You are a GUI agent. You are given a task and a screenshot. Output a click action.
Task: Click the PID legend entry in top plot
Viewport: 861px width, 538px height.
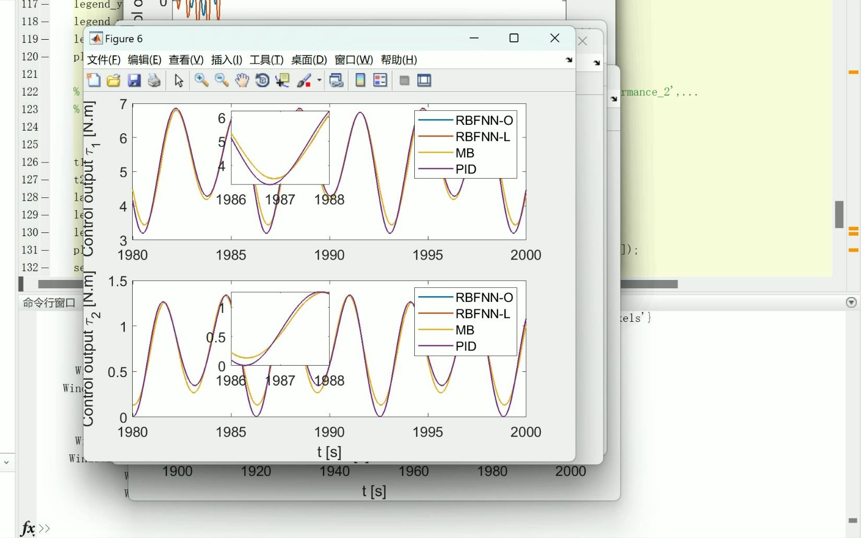[x=448, y=169]
